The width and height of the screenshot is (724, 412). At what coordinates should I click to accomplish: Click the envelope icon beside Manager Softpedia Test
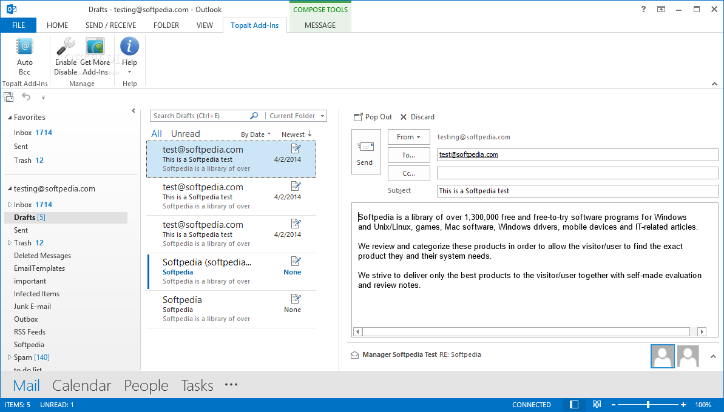(x=354, y=355)
